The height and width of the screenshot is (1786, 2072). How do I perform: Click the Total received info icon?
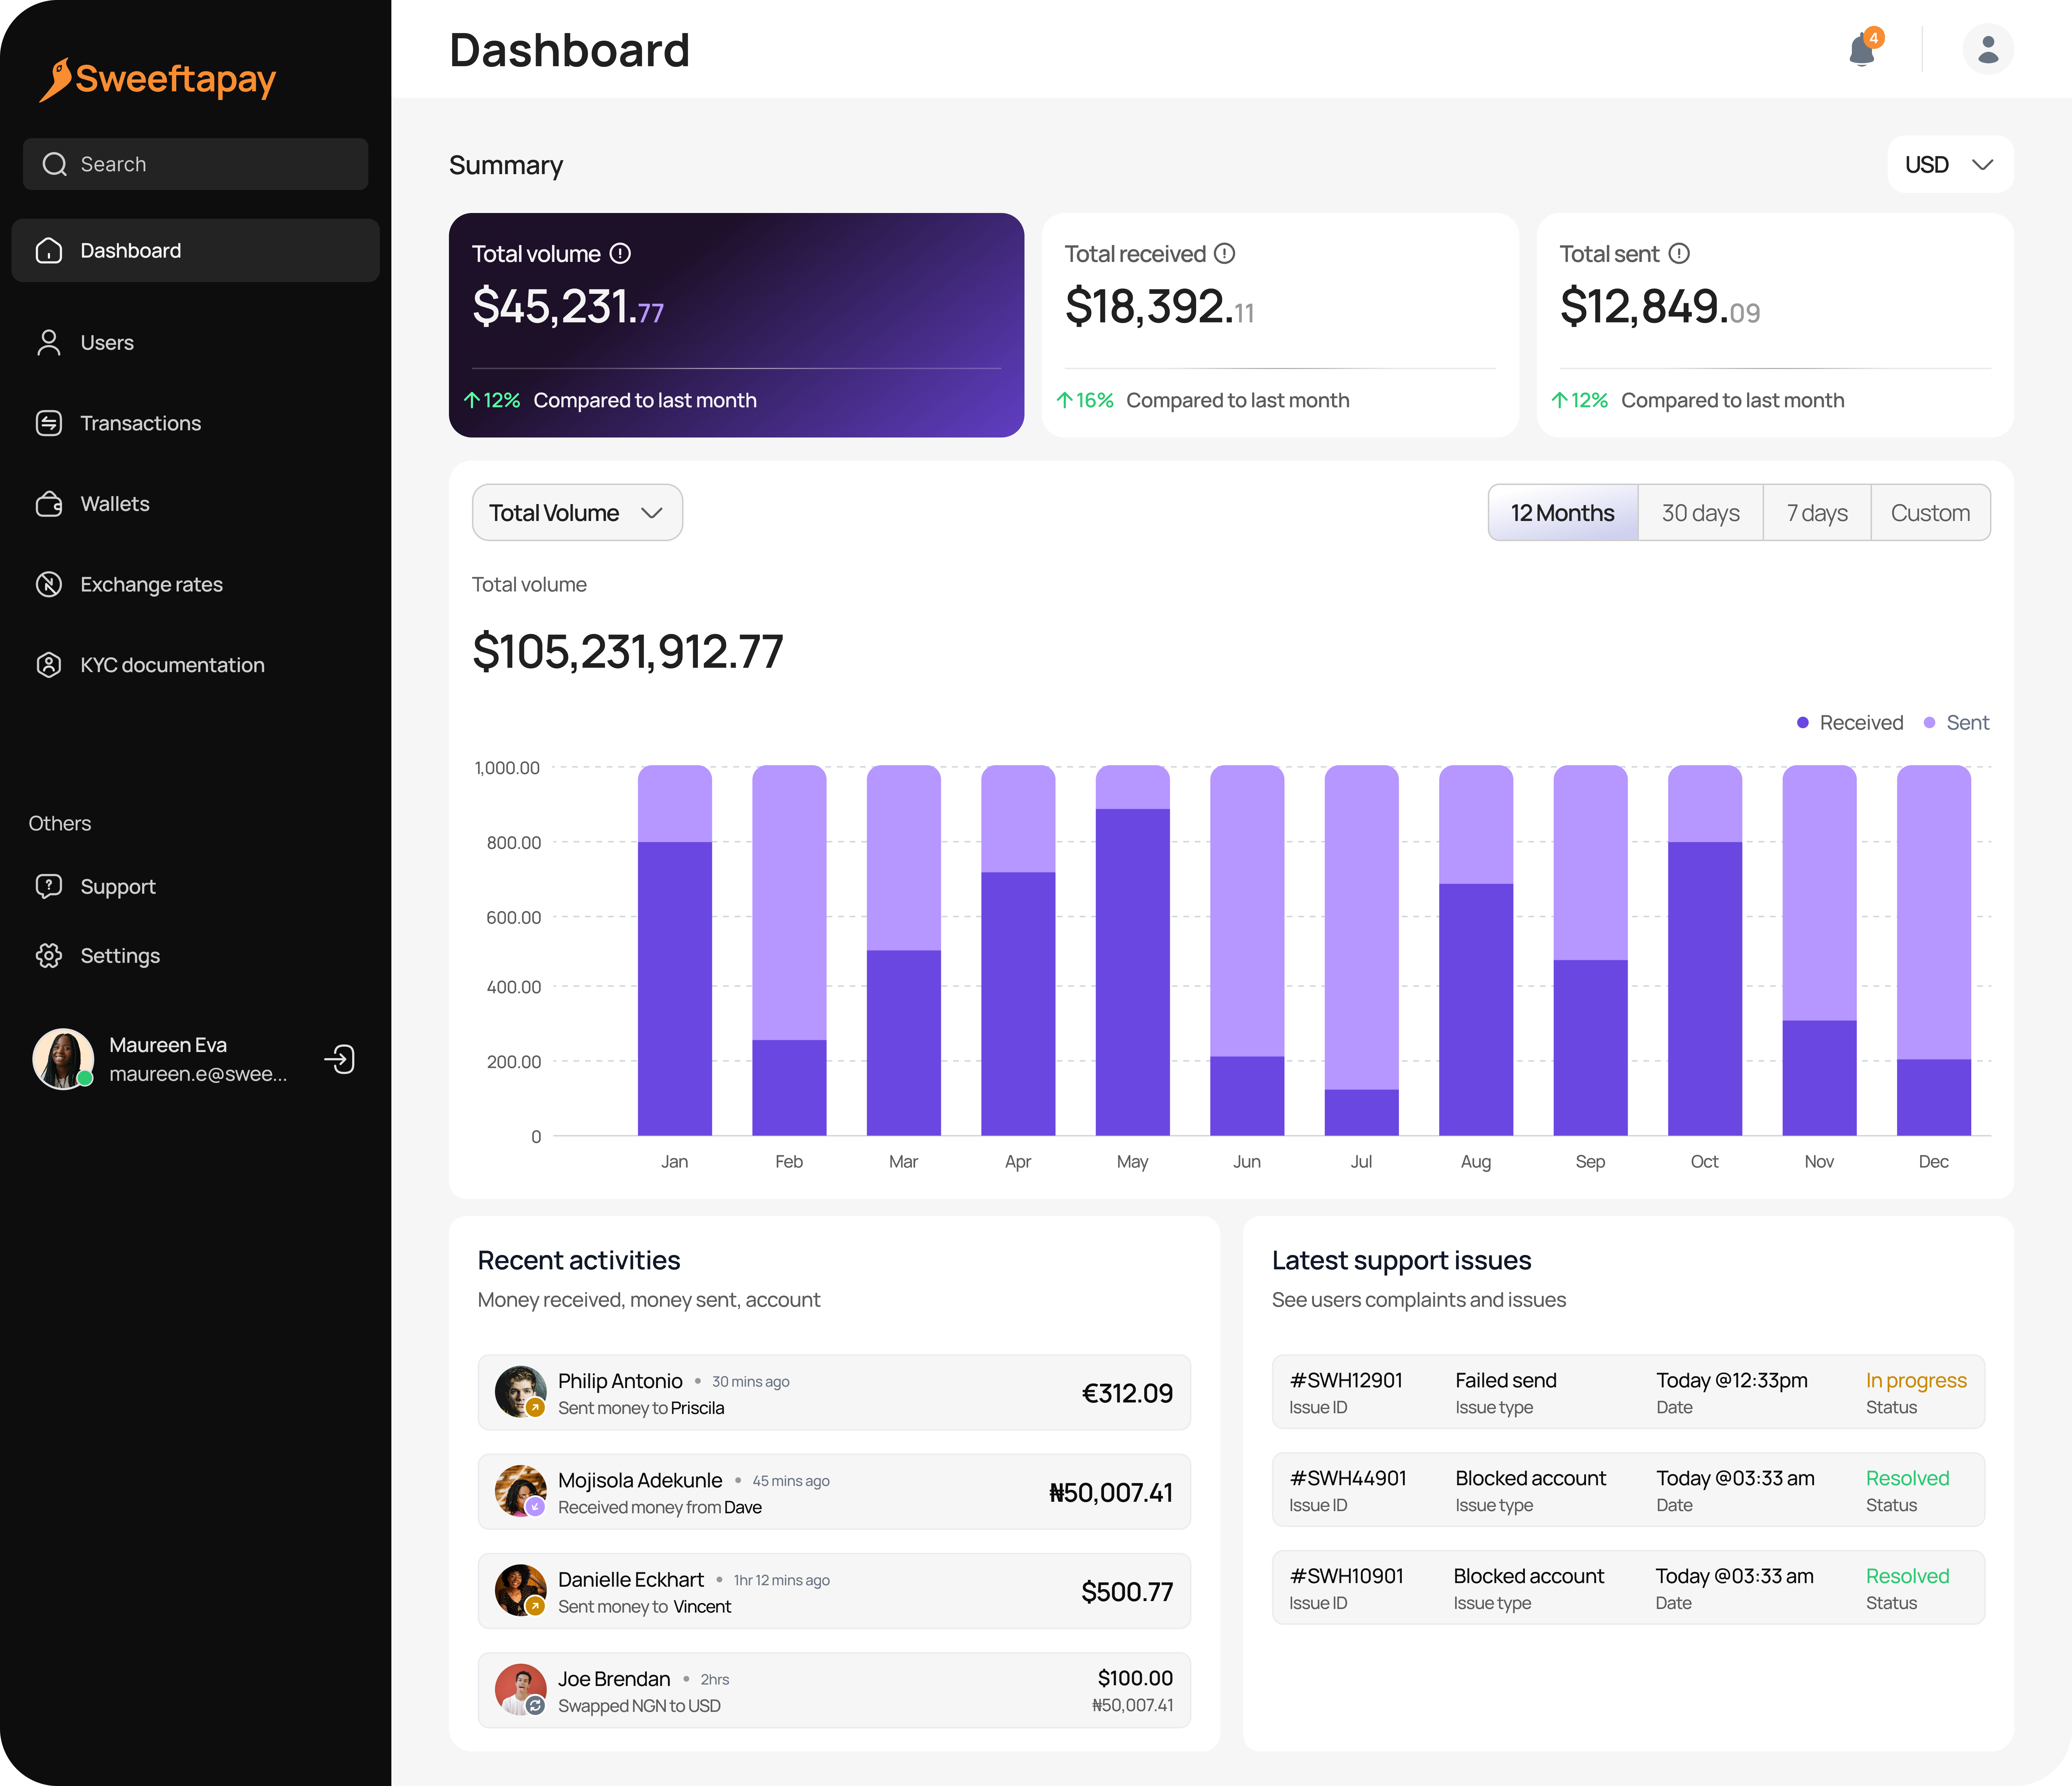point(1224,254)
